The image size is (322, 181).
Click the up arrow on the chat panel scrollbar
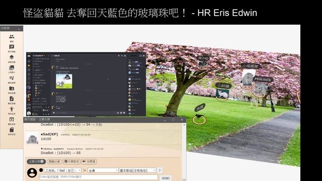click(184, 125)
